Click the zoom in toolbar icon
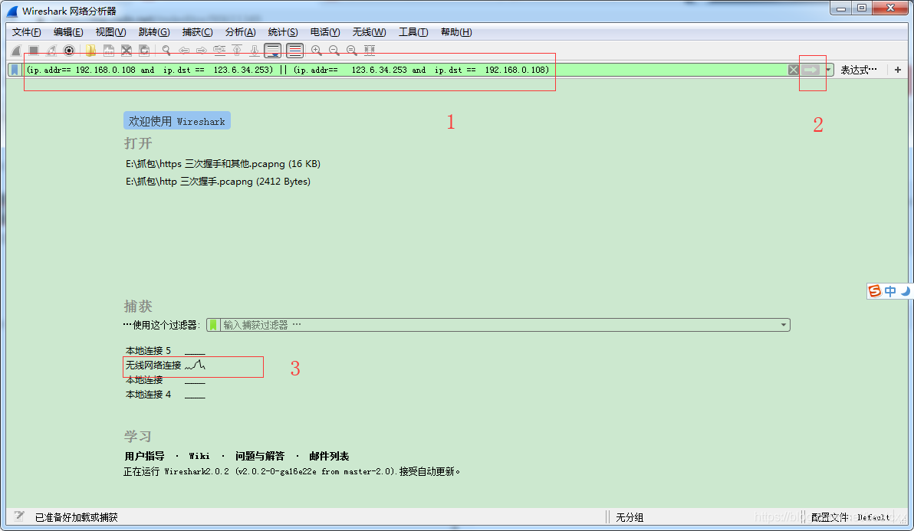This screenshot has height=531, width=914. pos(317,51)
